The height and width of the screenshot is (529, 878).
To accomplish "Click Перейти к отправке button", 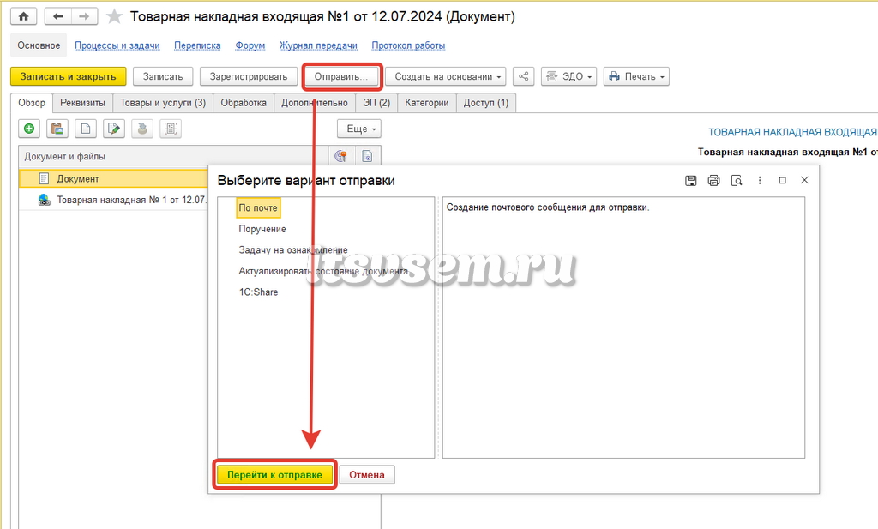I will point(275,475).
